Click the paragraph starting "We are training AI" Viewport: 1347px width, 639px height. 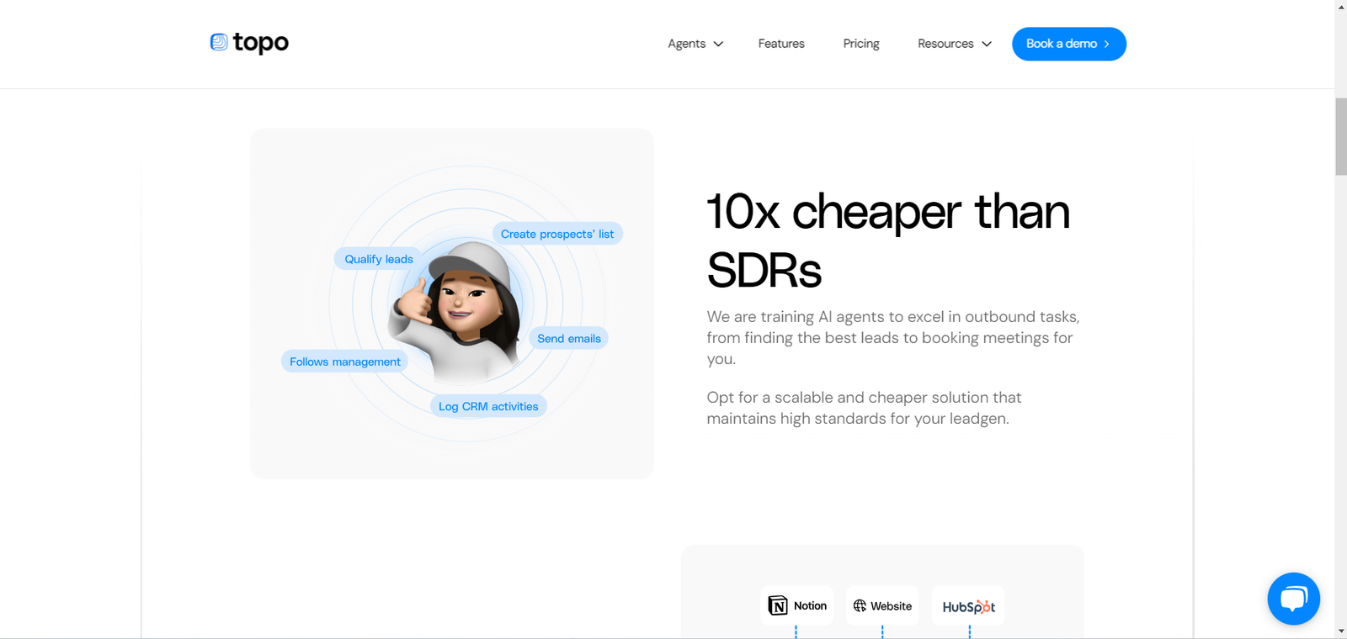pyautogui.click(x=893, y=338)
